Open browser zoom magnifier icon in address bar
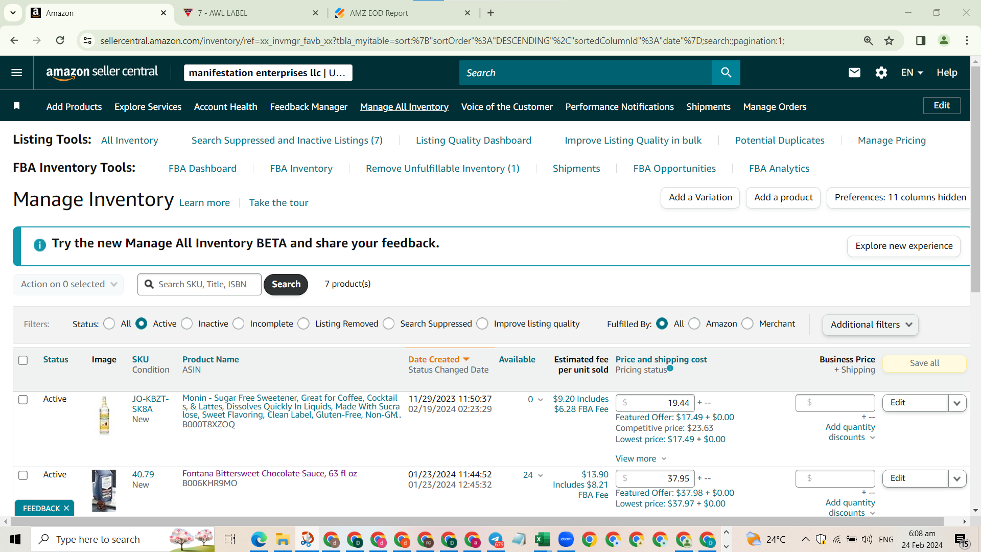This screenshot has height=552, width=981. (x=868, y=40)
